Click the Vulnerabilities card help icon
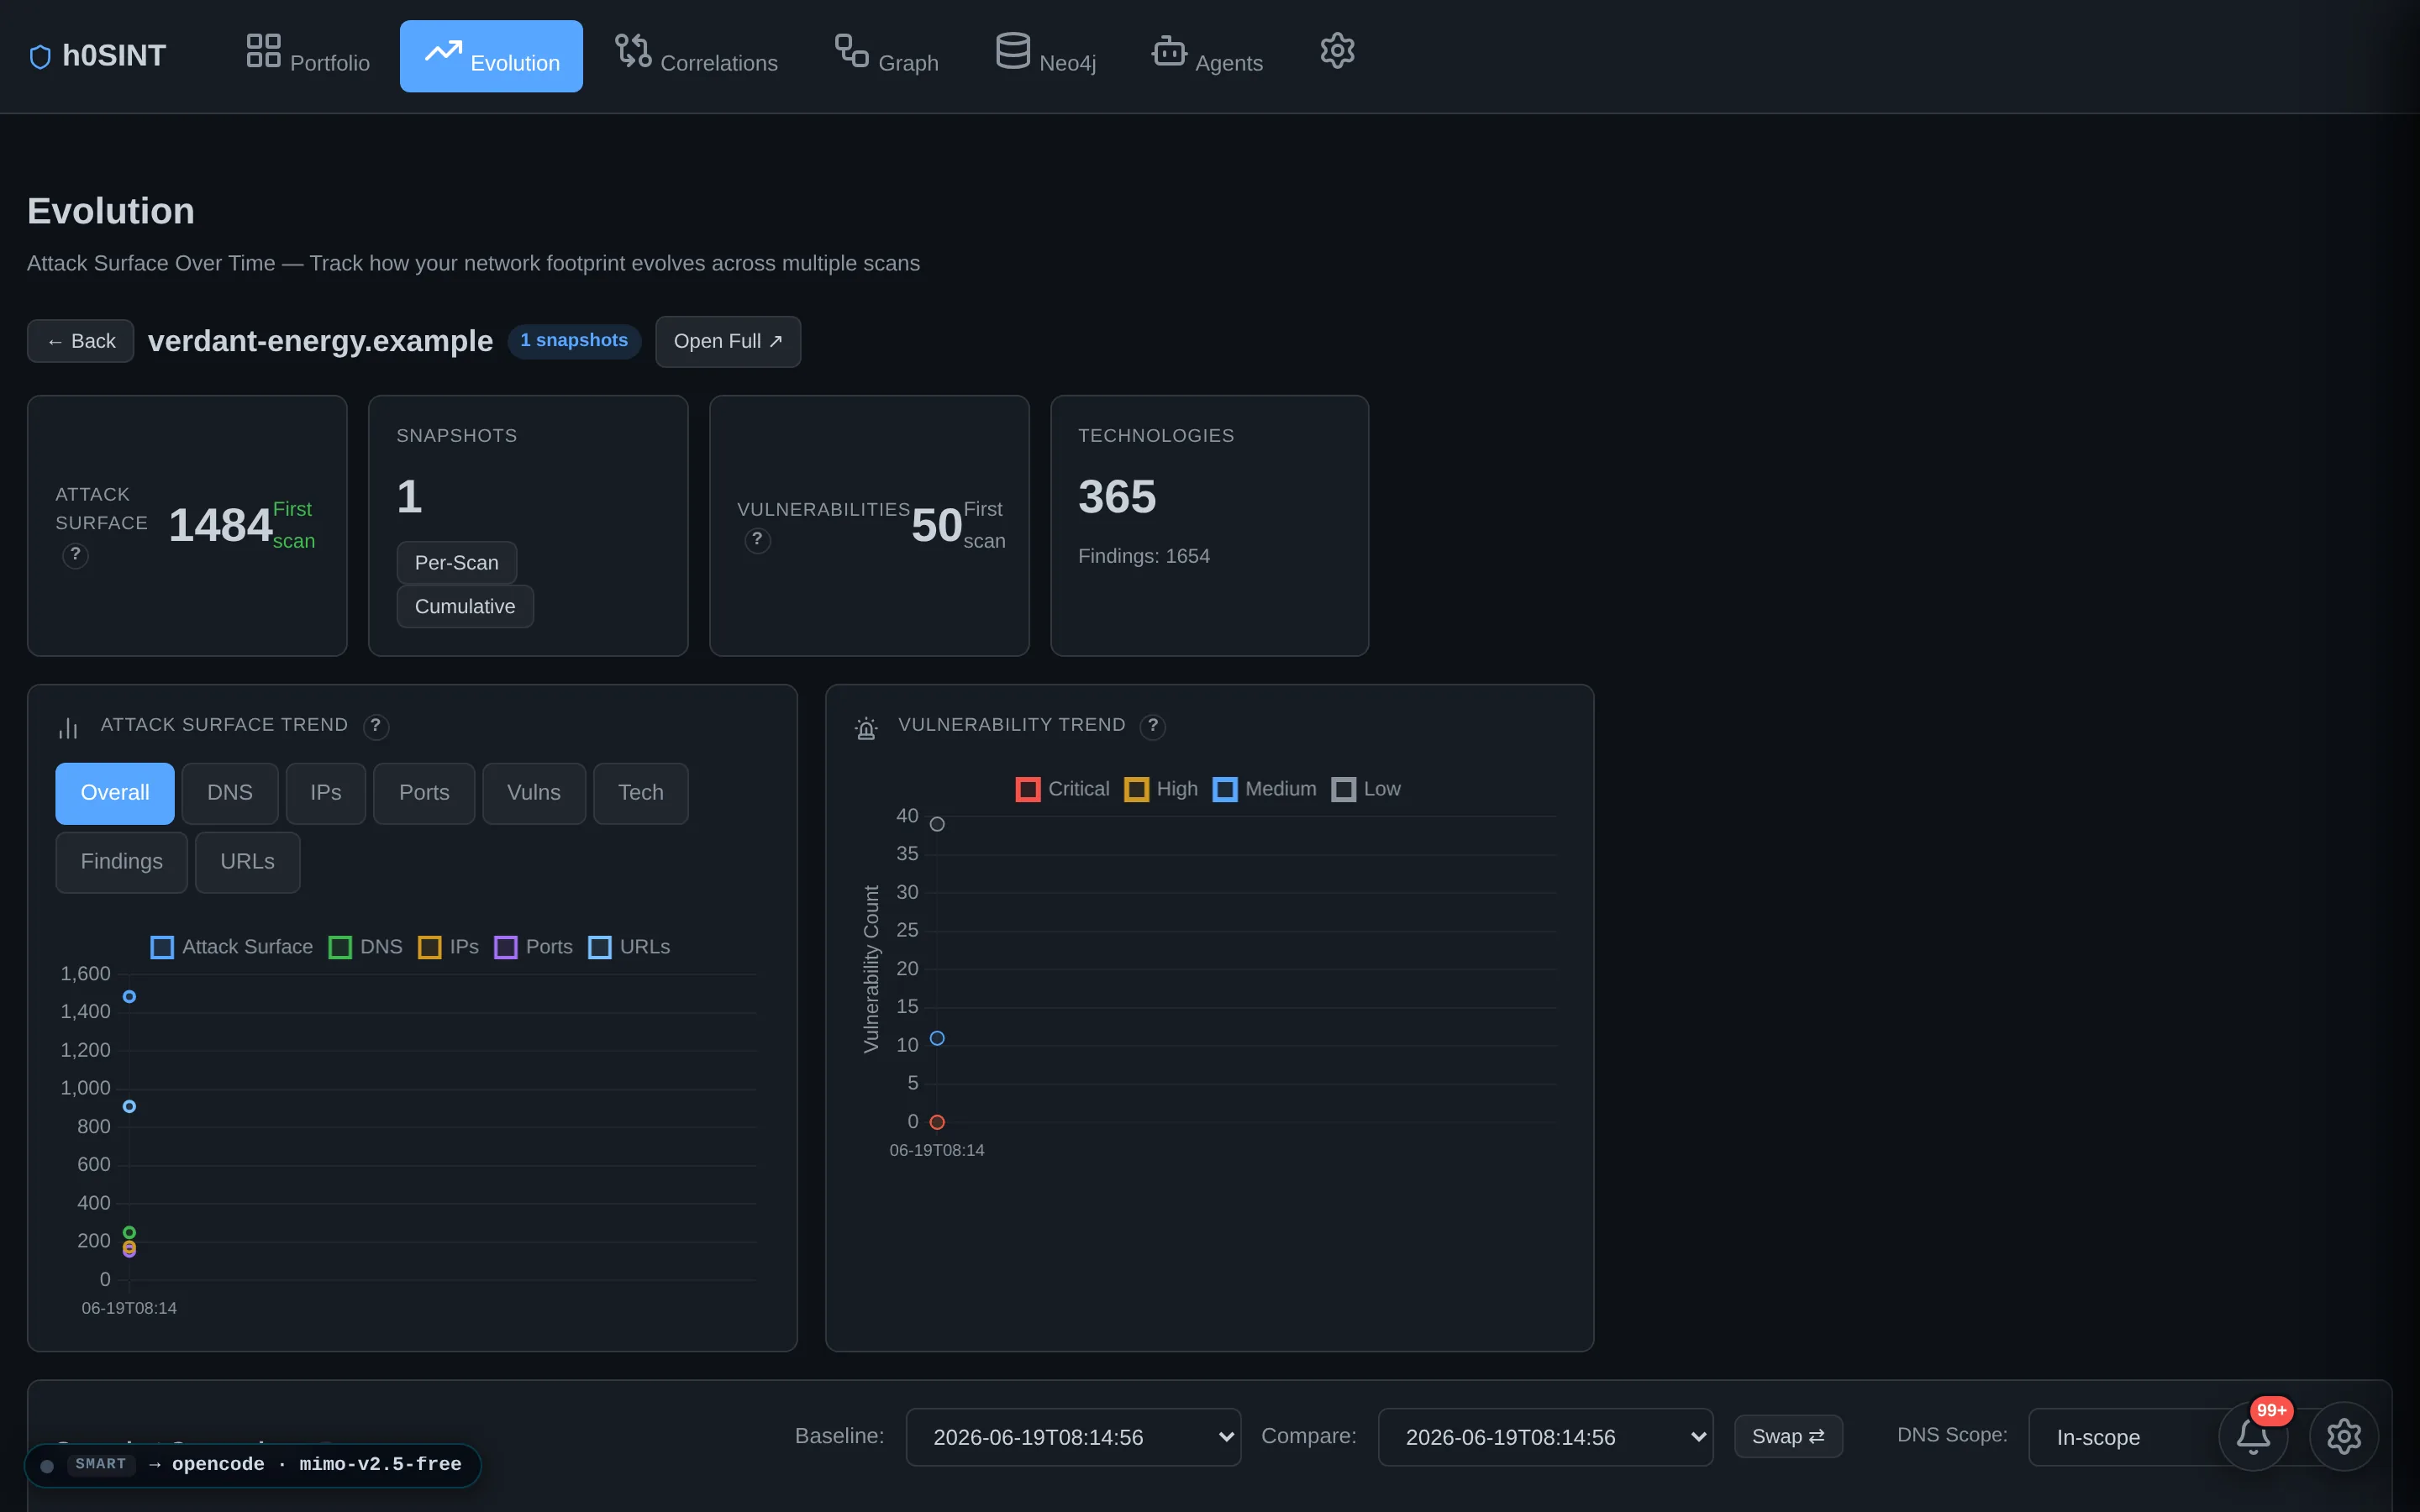The width and height of the screenshot is (2420, 1512). tap(757, 540)
